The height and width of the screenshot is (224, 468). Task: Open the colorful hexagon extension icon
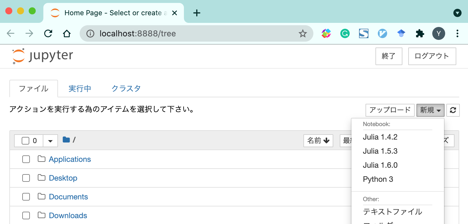click(x=326, y=33)
